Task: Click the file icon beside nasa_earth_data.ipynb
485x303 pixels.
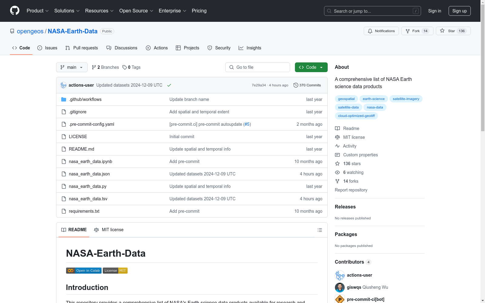Action: click(64, 161)
